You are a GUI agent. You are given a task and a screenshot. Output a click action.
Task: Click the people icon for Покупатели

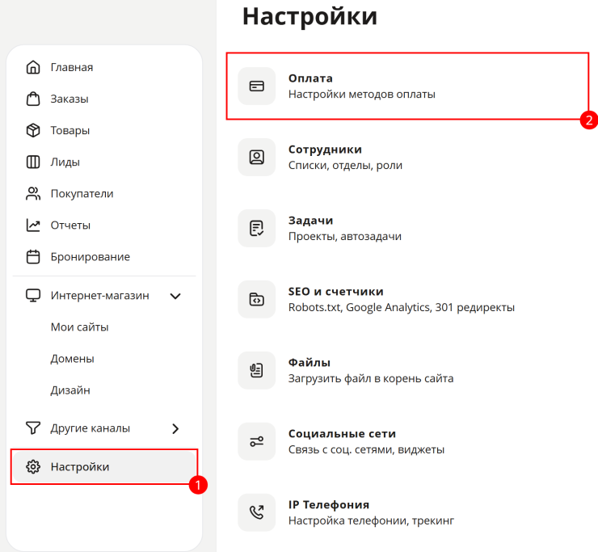33,194
